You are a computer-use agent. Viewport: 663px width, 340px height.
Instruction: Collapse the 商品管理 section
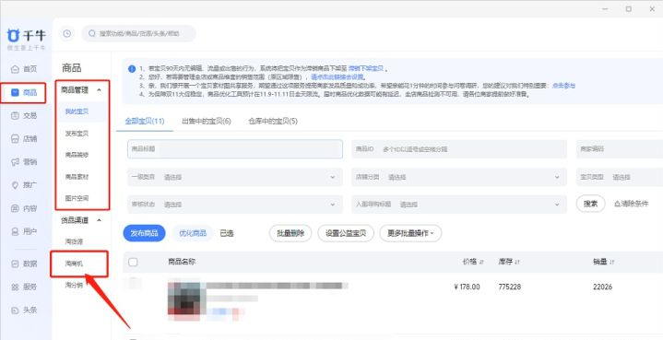tap(99, 90)
